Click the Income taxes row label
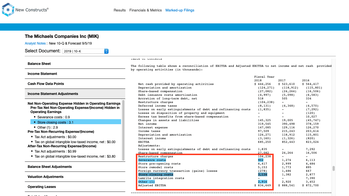 tap(149, 131)
